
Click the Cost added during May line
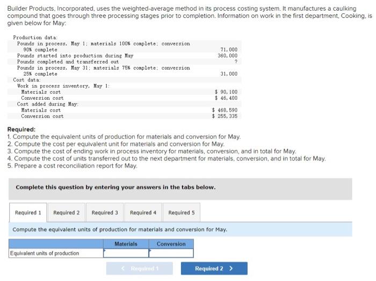point(48,104)
